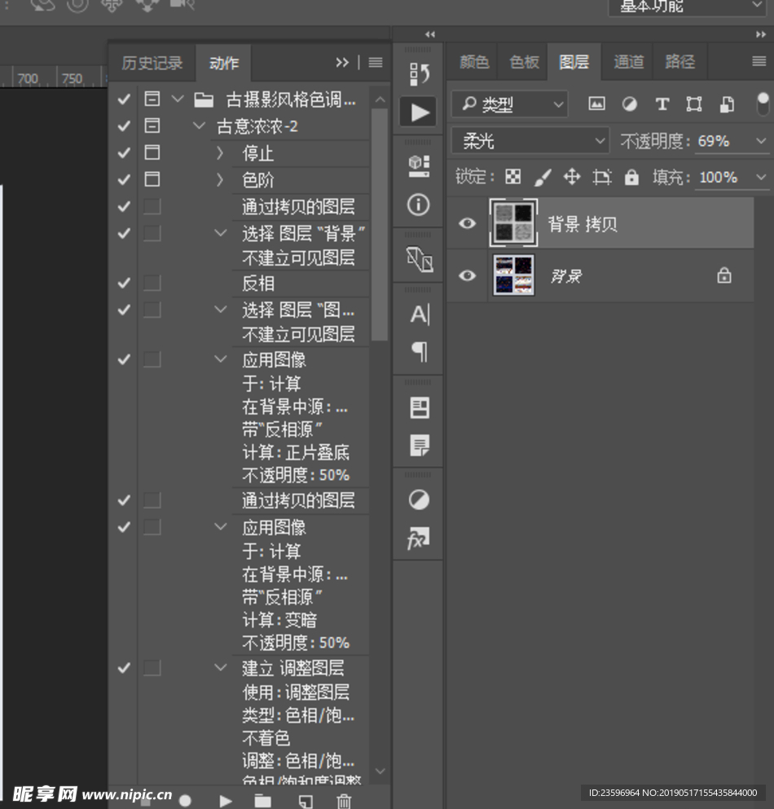This screenshot has height=809, width=774.
Task: Hide the 背景 拷贝 layer
Action: [466, 223]
